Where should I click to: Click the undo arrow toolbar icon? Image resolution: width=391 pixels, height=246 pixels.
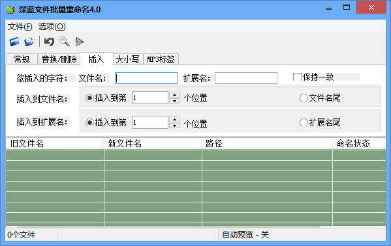coord(49,42)
